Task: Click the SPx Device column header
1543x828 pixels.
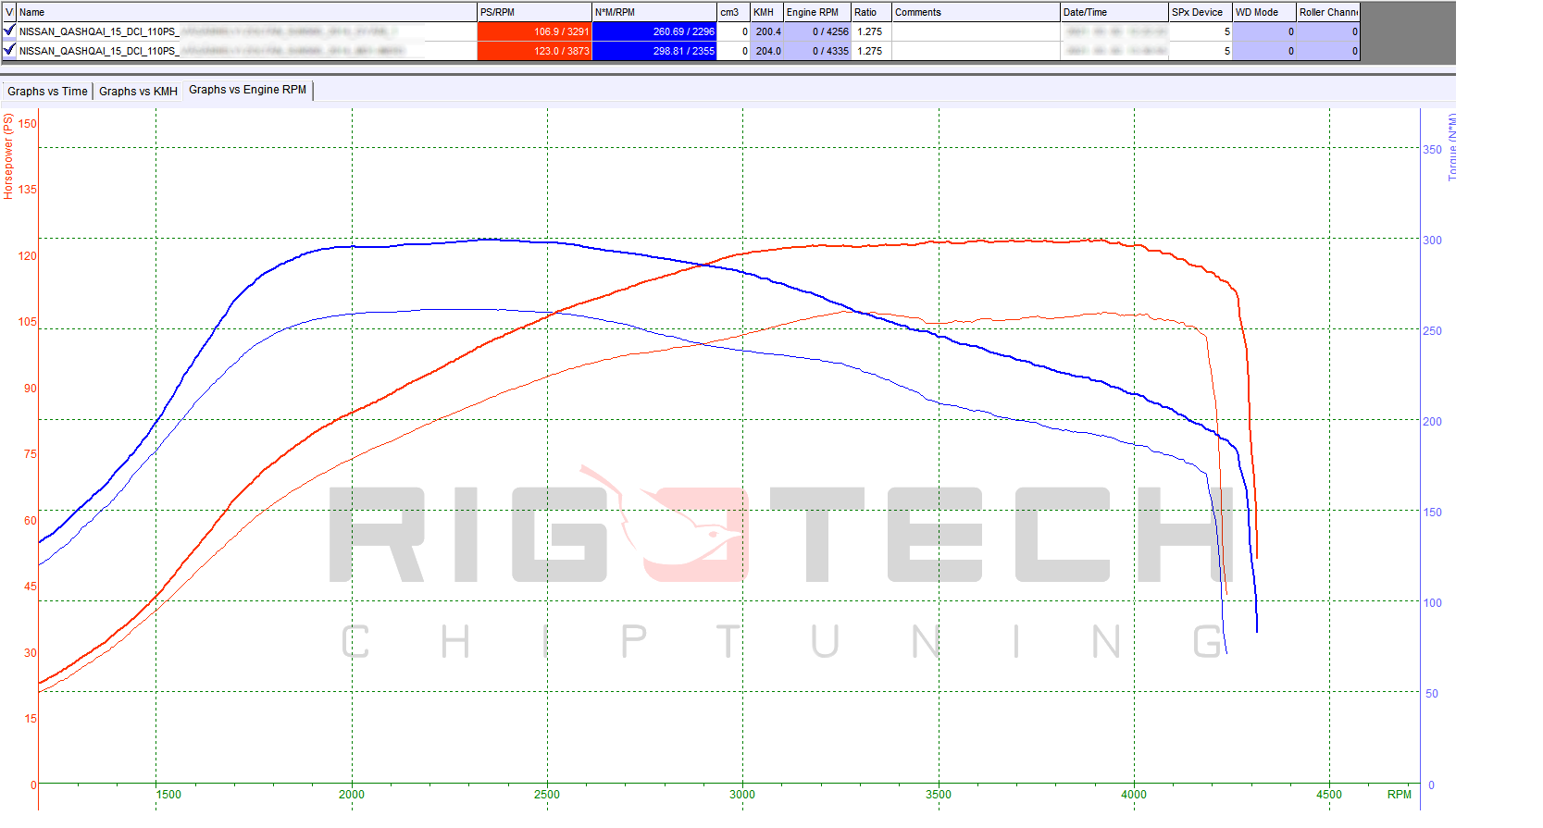Action: click(x=1200, y=12)
